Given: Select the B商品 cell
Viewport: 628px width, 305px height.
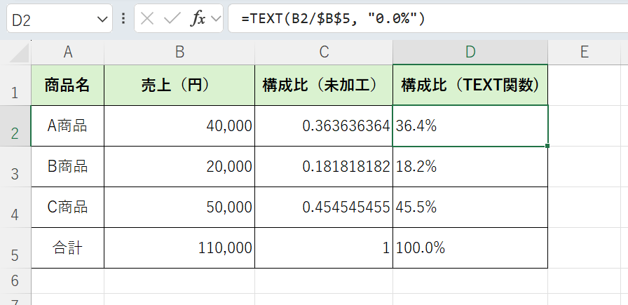Looking at the screenshot, I should coord(68,167).
